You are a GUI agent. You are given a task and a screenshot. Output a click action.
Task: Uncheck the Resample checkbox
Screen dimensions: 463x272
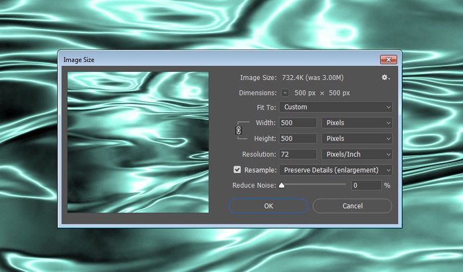click(x=238, y=170)
